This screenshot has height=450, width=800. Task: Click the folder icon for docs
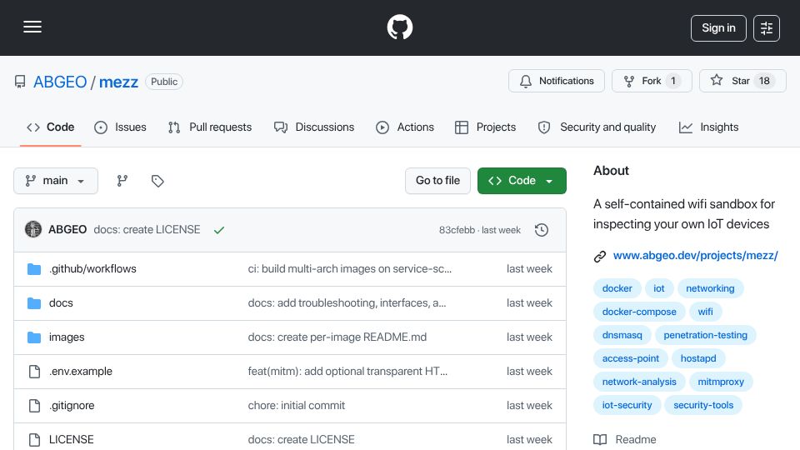point(34,303)
